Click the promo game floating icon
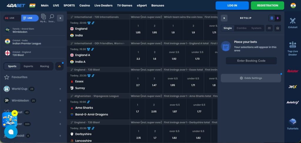Viewport: 301px width, 143px height. 10,120
